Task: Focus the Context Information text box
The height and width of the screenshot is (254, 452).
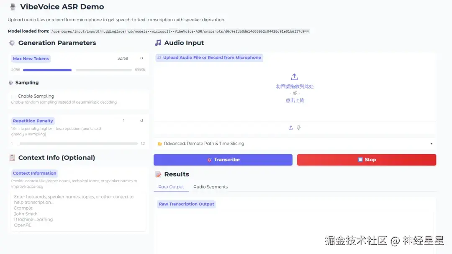Action: (78, 211)
